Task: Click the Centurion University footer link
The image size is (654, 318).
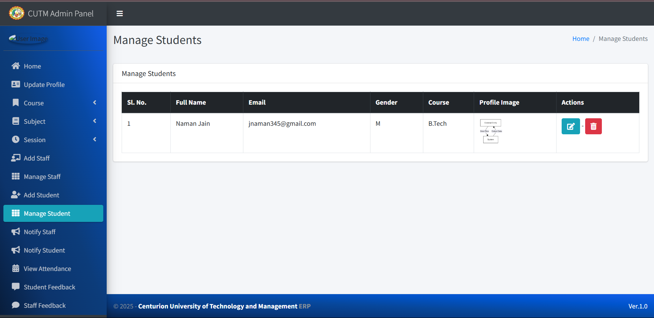Action: pyautogui.click(x=217, y=306)
